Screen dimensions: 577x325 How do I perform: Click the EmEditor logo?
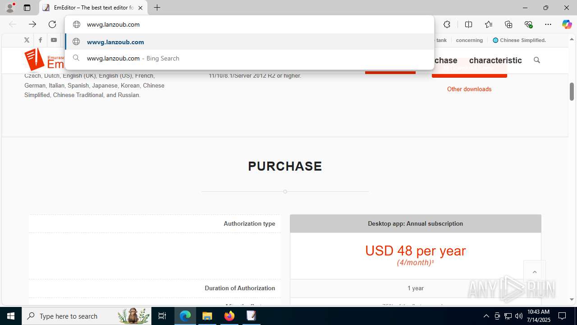44,60
